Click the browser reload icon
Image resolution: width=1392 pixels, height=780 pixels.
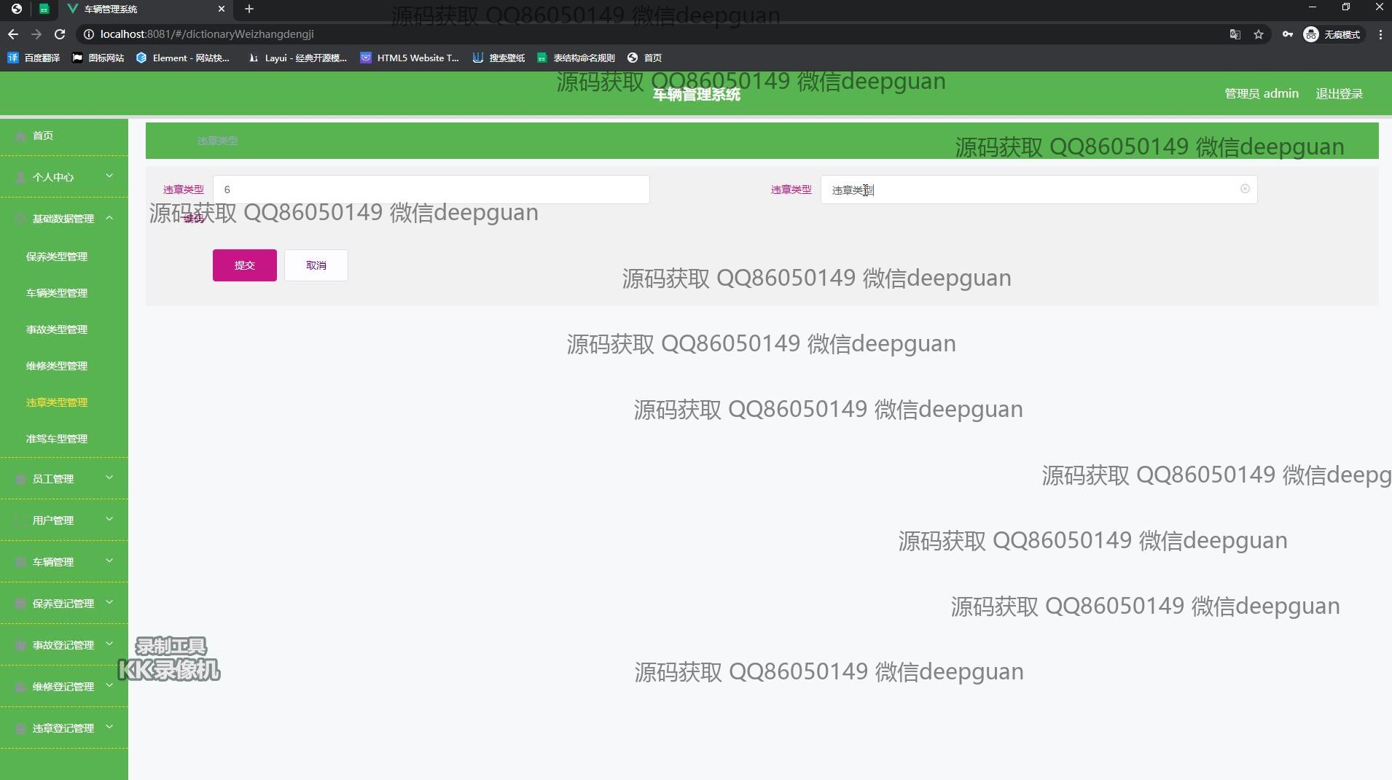[60, 34]
